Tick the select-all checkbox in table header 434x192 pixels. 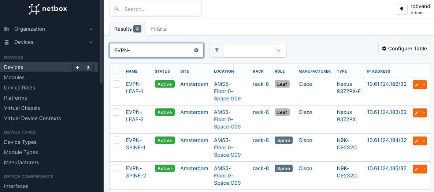click(x=116, y=70)
